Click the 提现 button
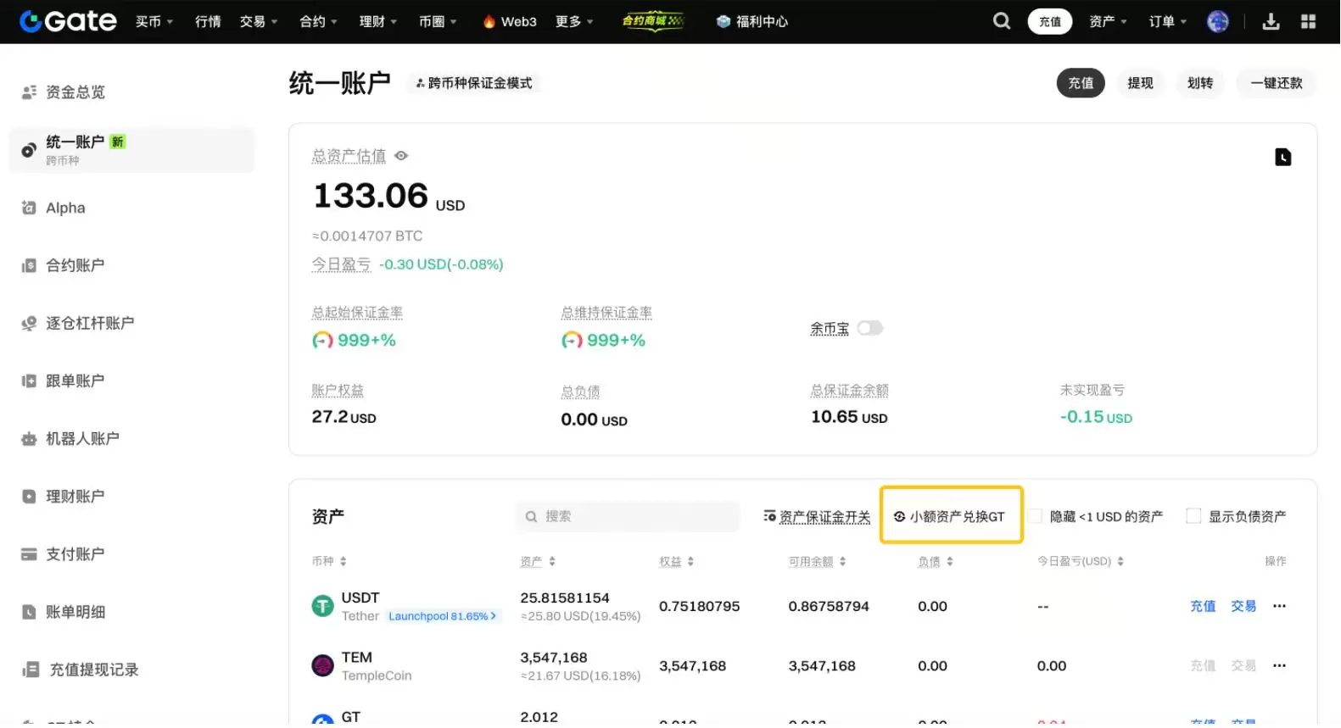Image resolution: width=1341 pixels, height=728 pixels. (1140, 83)
